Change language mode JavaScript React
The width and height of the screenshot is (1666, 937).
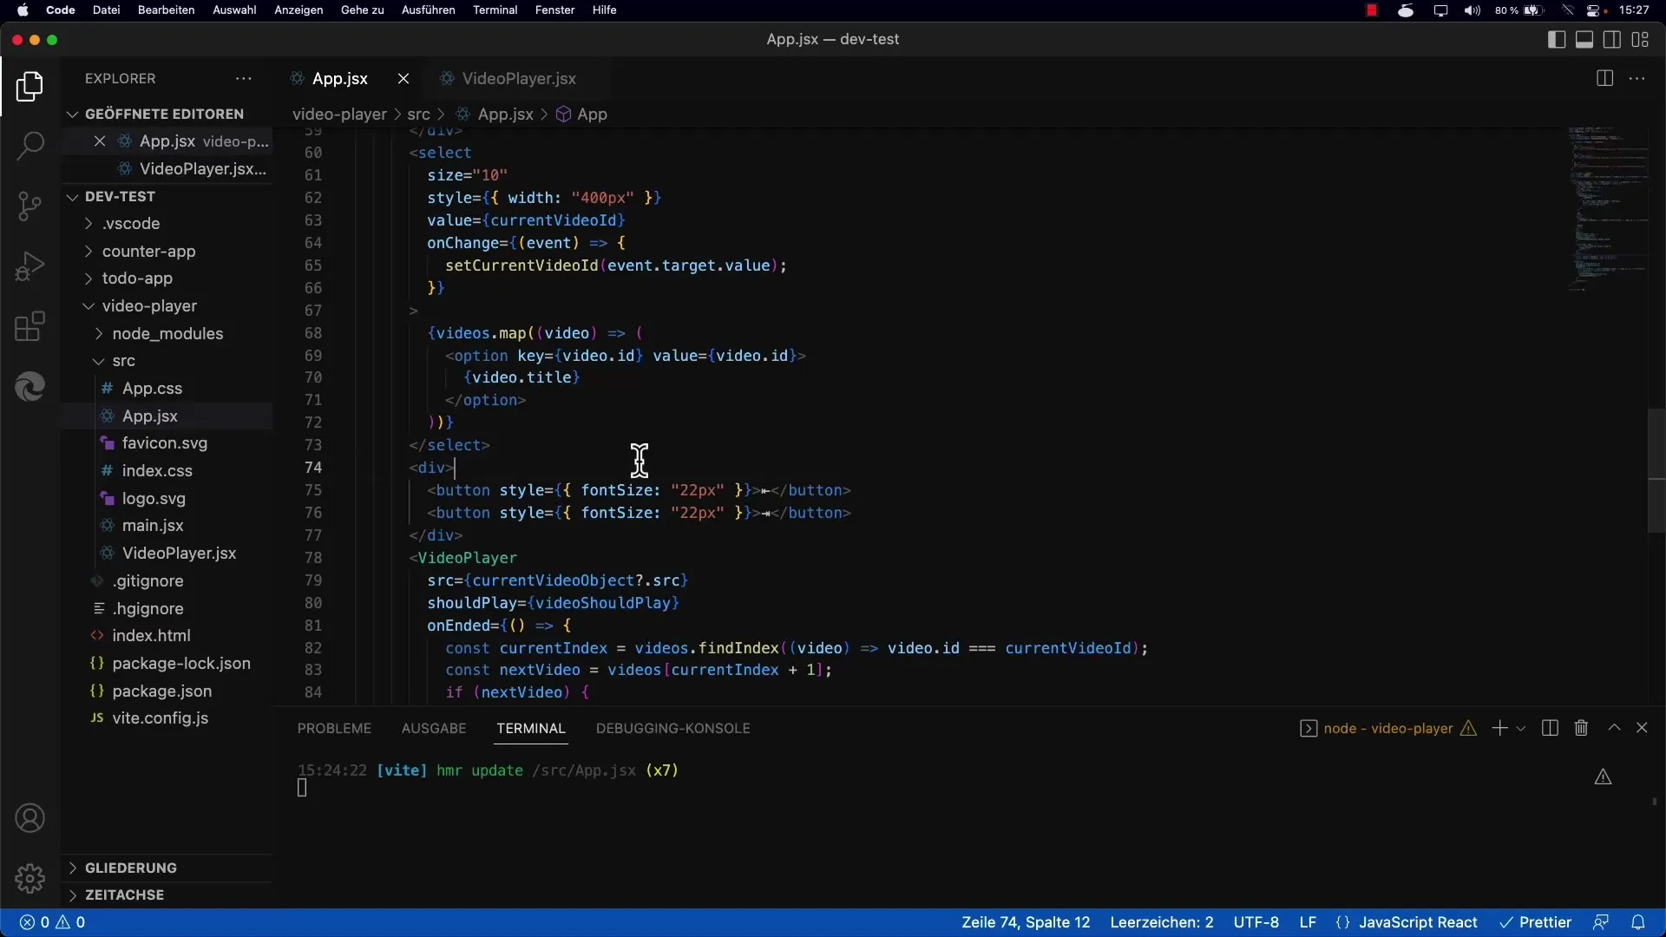pos(1417,922)
